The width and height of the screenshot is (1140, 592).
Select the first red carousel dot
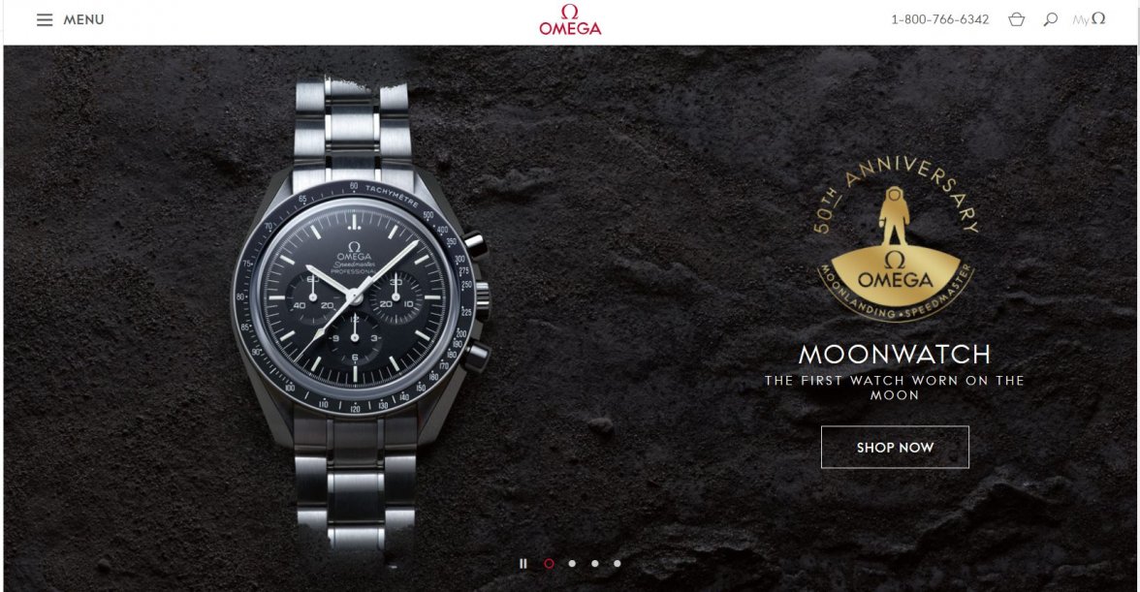549,564
